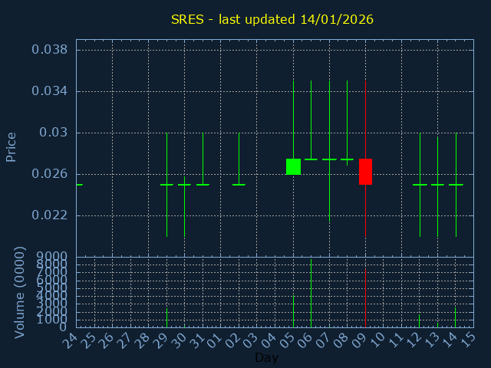This screenshot has width=491, height=368.
Task: Click the red candlestick body on day 09
Action: (365, 172)
